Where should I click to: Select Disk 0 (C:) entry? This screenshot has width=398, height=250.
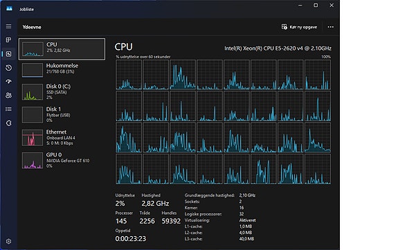point(62,91)
